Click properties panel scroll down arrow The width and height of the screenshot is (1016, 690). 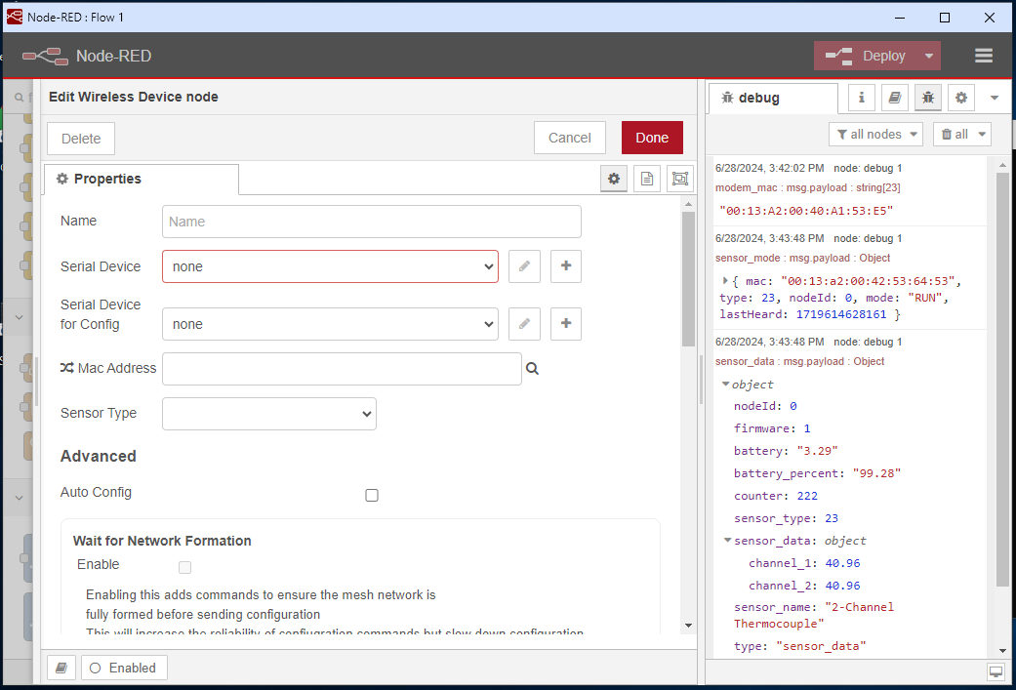tap(688, 626)
